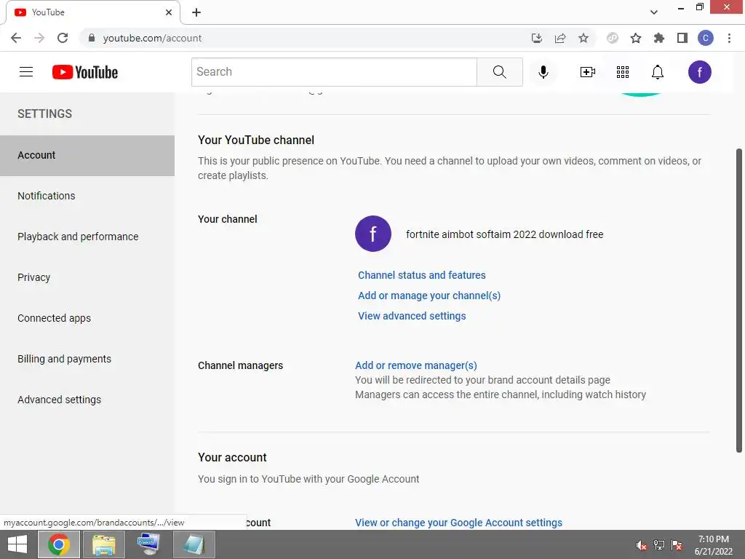Click the Your YouTube channel heading

(x=256, y=140)
